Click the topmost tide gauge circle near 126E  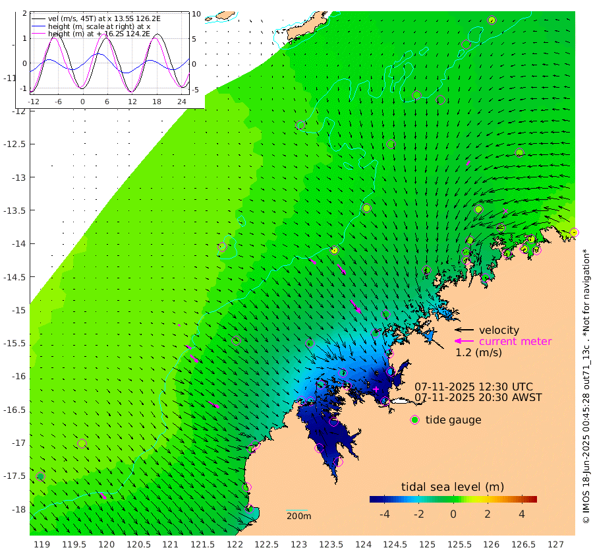[x=492, y=20]
